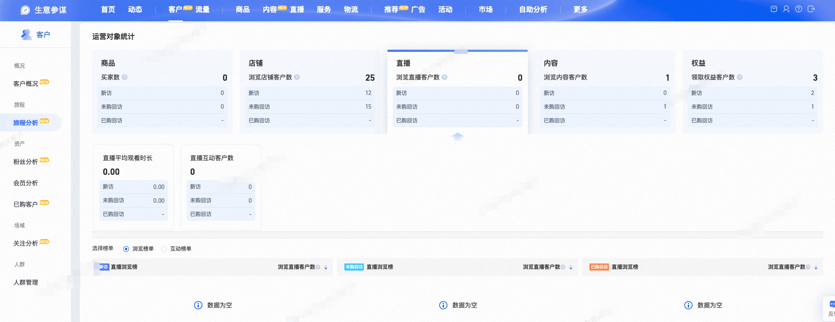This screenshot has height=322, width=835.
Task: Select the 互动榜单 radio option
Action: 164,249
